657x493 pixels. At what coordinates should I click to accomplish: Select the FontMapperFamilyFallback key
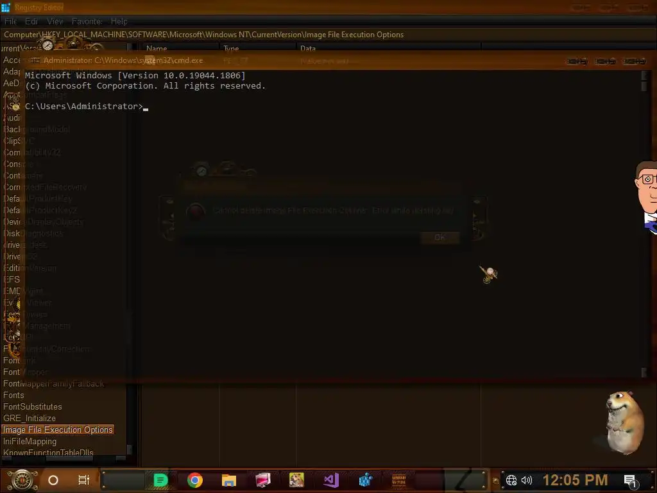[x=54, y=384]
